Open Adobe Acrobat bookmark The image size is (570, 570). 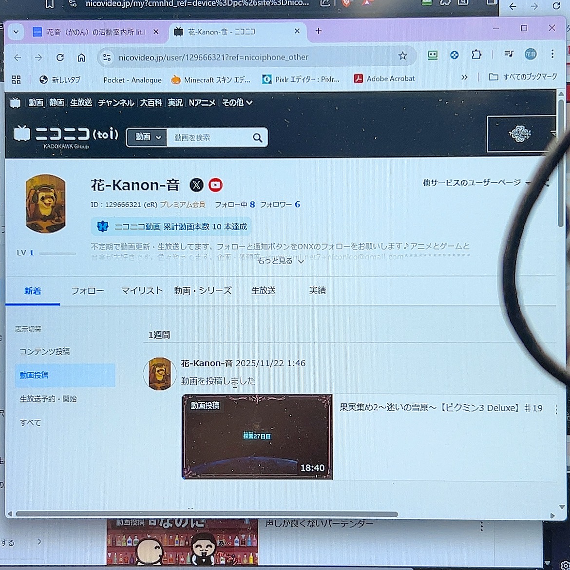[384, 78]
